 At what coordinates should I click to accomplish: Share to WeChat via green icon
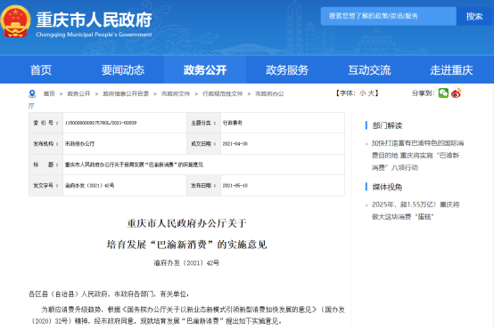tap(443, 93)
